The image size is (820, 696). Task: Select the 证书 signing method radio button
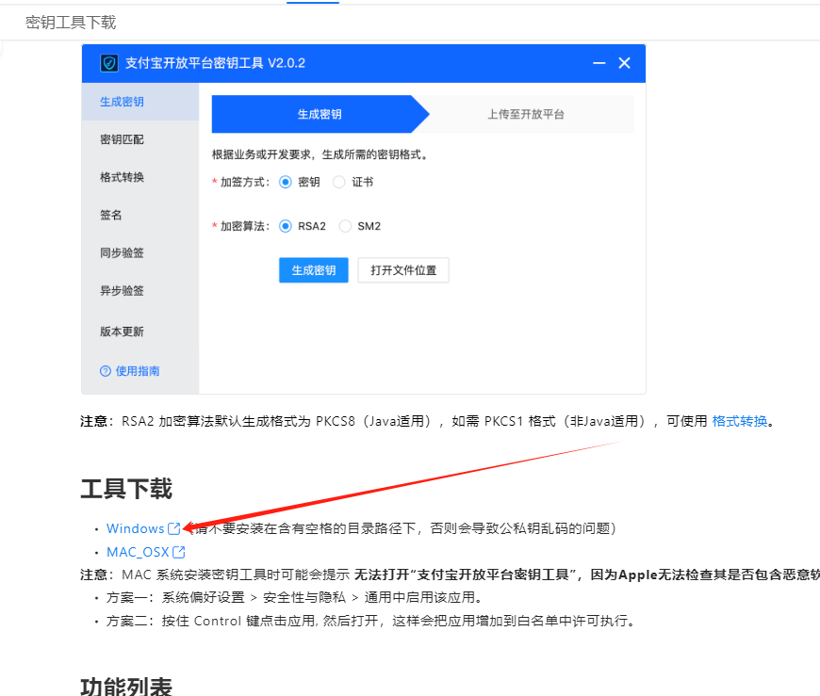(x=339, y=182)
